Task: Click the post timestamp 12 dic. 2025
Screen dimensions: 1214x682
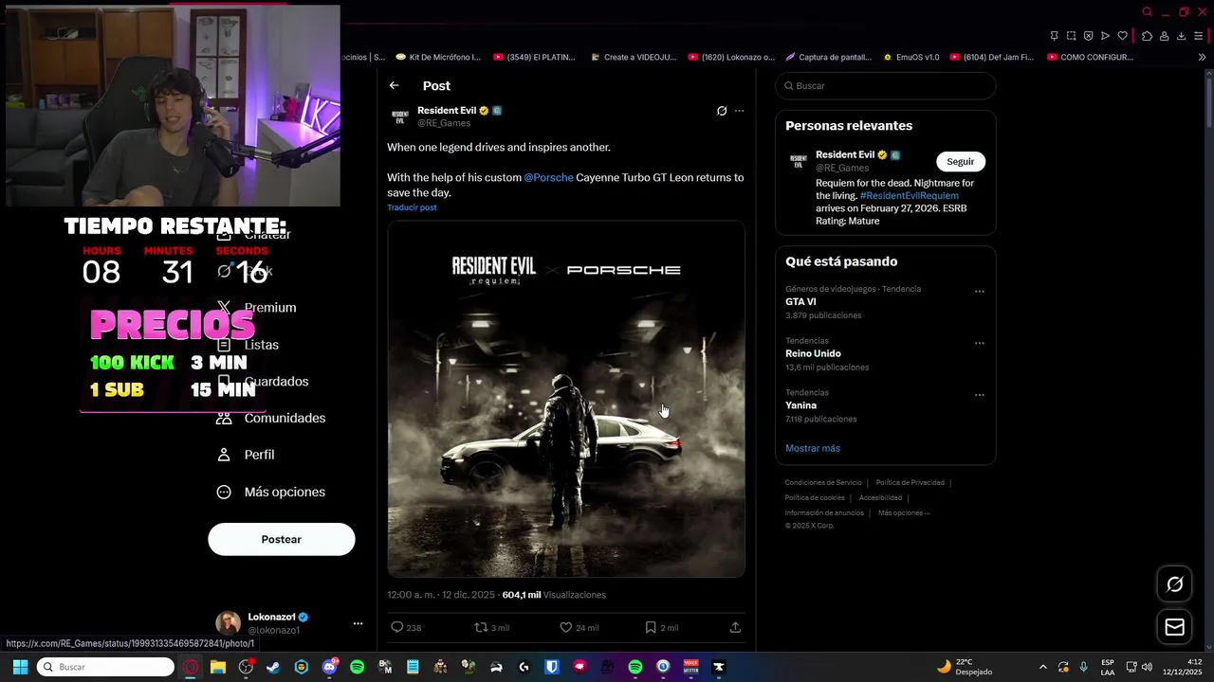Action: click(x=441, y=595)
